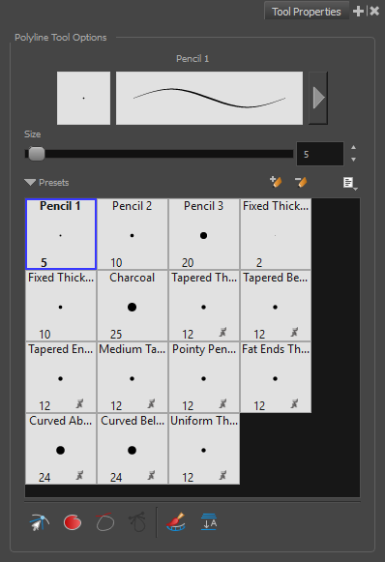This screenshot has width=385, height=562.
Task: Click the size value field
Action: (x=320, y=154)
